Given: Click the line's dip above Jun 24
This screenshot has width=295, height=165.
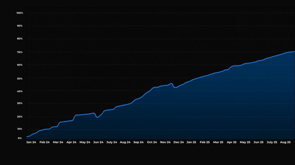Looking at the screenshot, I should click(x=97, y=117).
